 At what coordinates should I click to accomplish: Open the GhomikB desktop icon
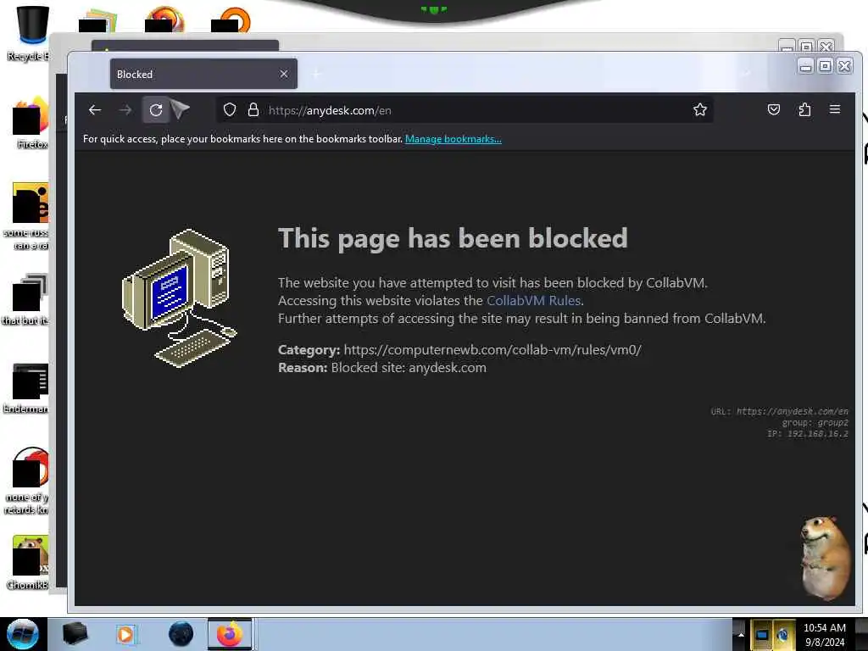tap(26, 562)
